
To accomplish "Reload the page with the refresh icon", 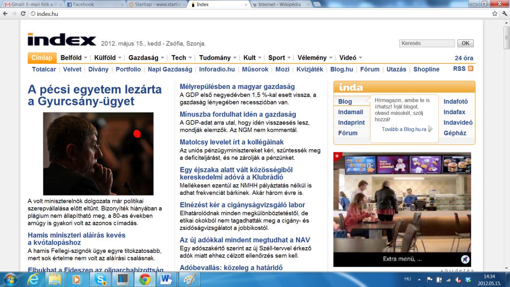I will coord(23,14).
